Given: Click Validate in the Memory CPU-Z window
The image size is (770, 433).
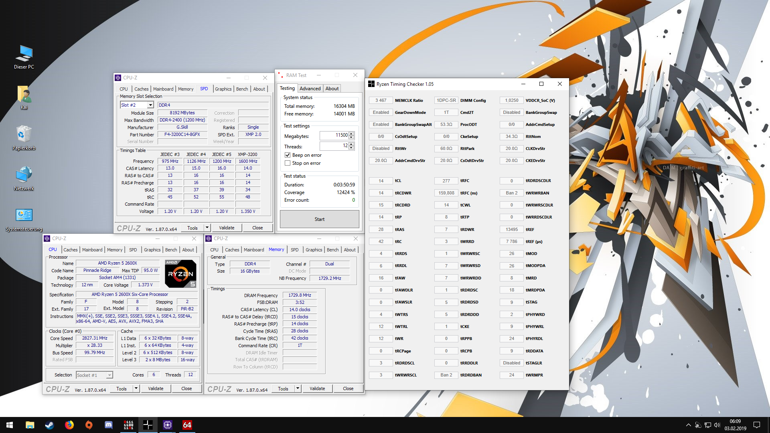Looking at the screenshot, I should [x=317, y=388].
